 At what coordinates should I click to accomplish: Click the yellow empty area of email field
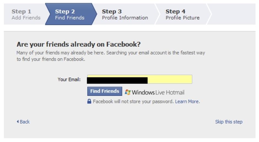pyautogui.click(x=170, y=79)
